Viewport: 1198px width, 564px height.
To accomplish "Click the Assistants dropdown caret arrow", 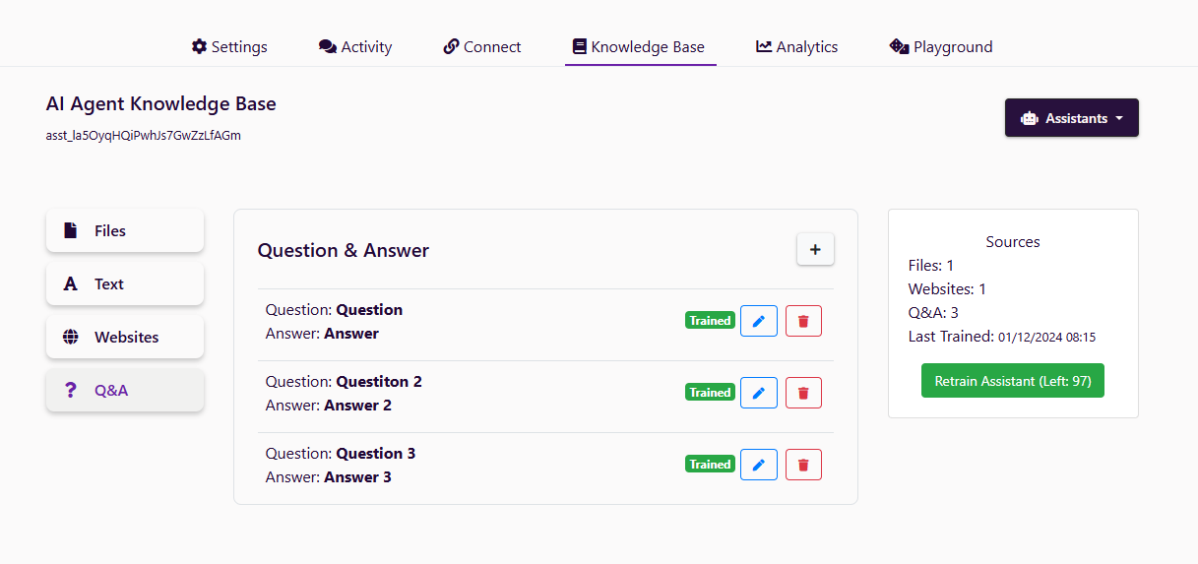I will coord(1119,118).
